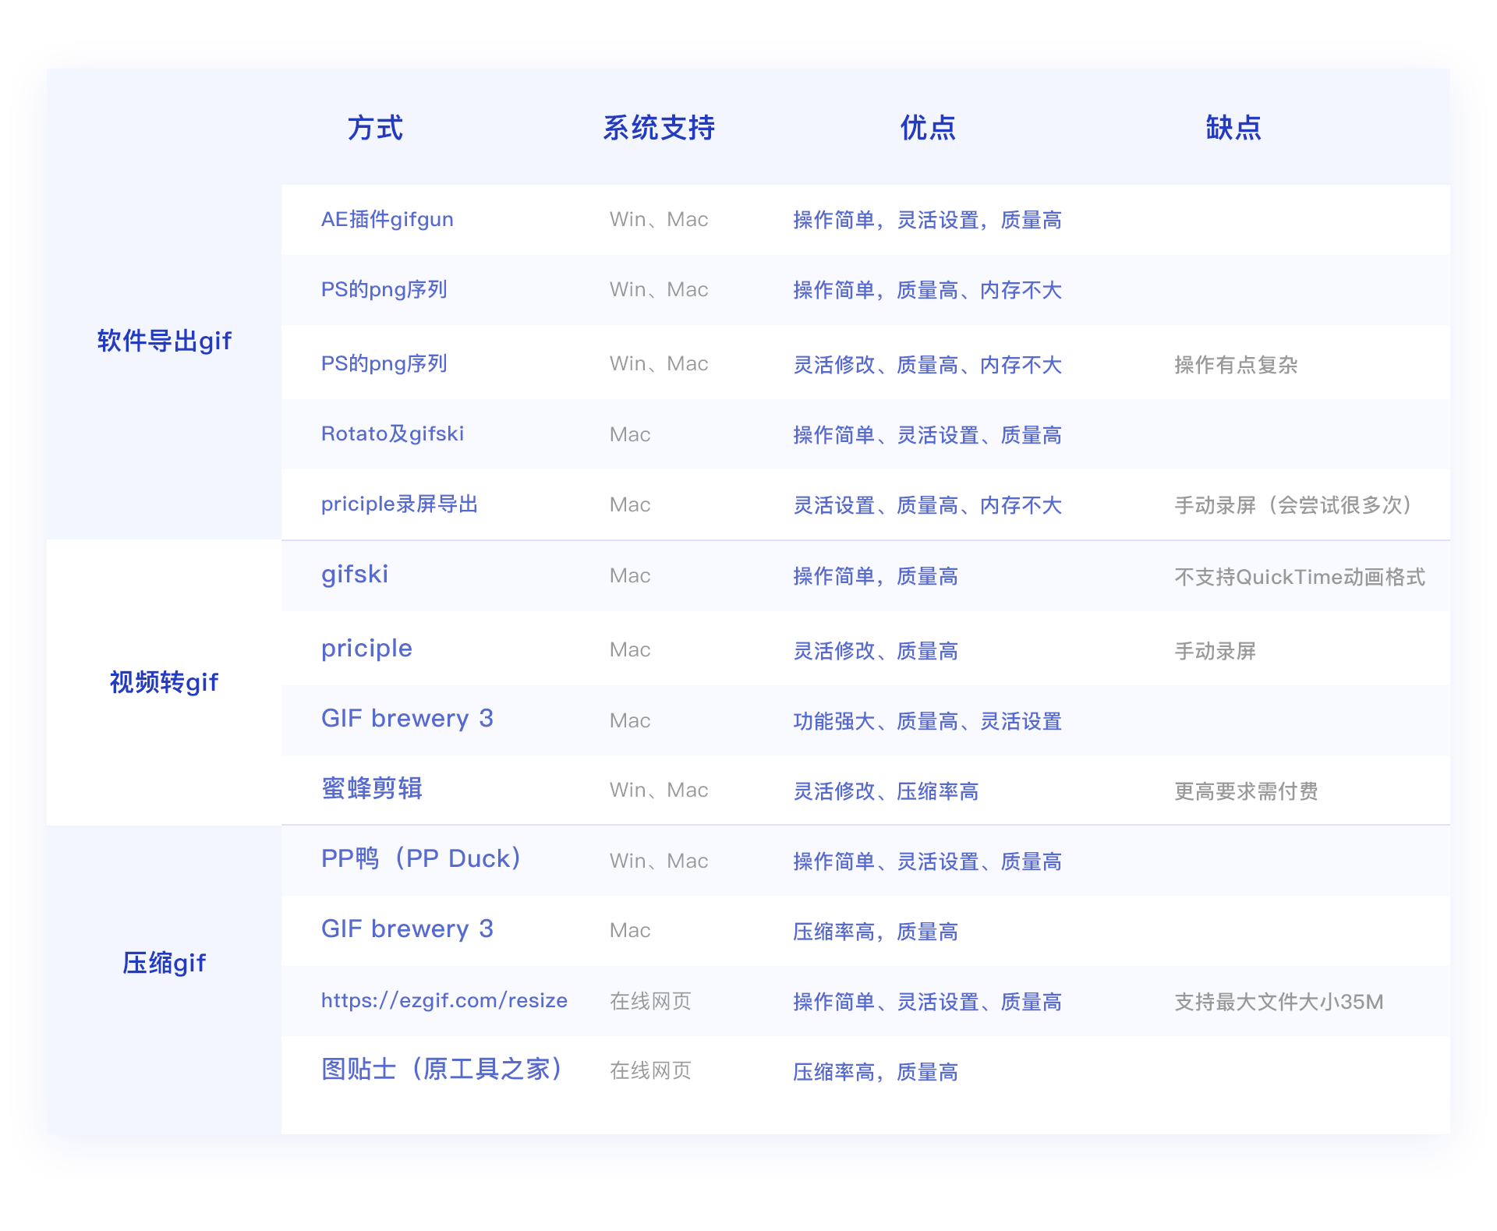The width and height of the screenshot is (1497, 1231).
Task: Click the 手动录屏 drawback in the priciple row
Action: coord(1216,651)
